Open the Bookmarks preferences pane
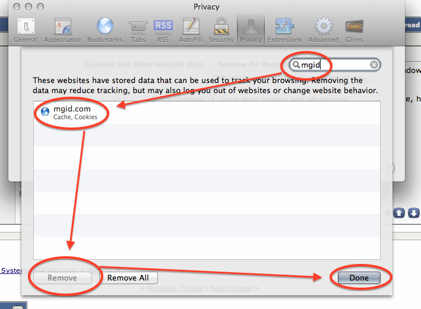The height and width of the screenshot is (309, 421). pos(105,30)
